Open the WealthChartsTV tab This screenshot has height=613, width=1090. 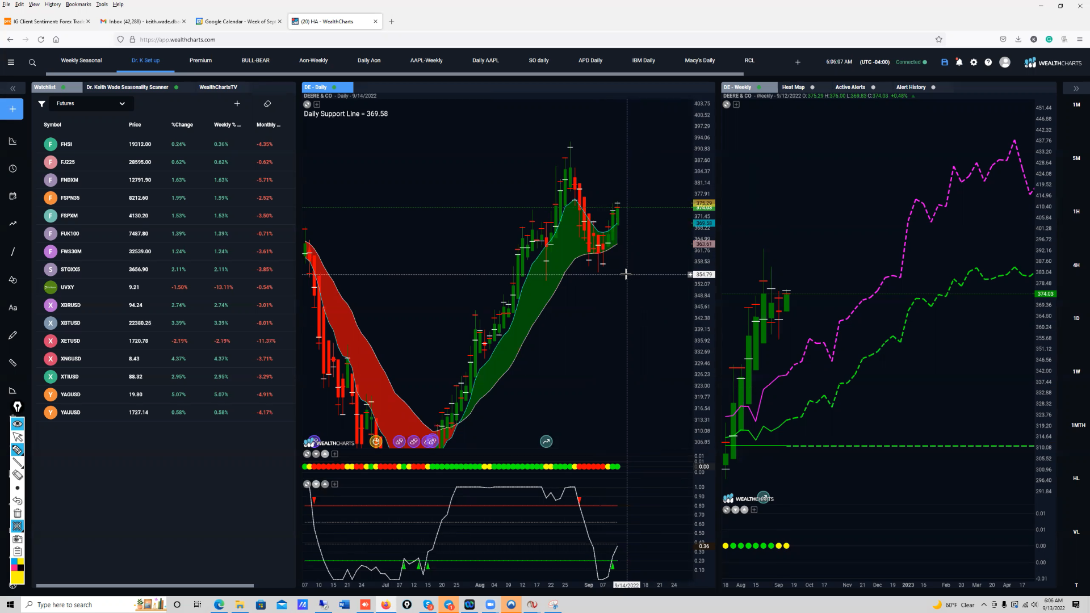[219, 87]
